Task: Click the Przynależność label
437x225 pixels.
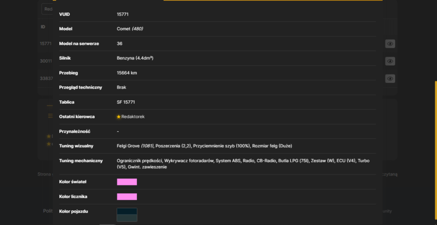Action: coord(75,132)
